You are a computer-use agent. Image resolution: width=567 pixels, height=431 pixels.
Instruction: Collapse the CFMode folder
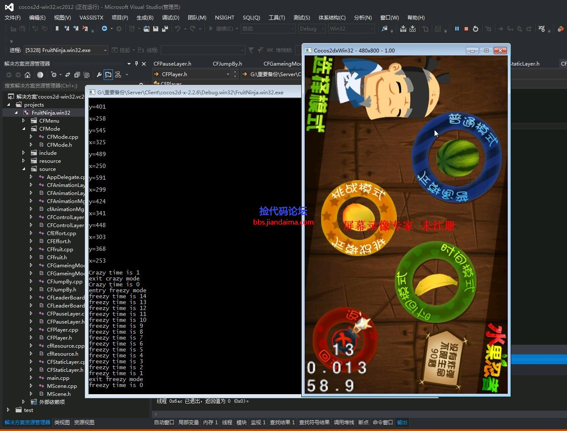[24, 129]
